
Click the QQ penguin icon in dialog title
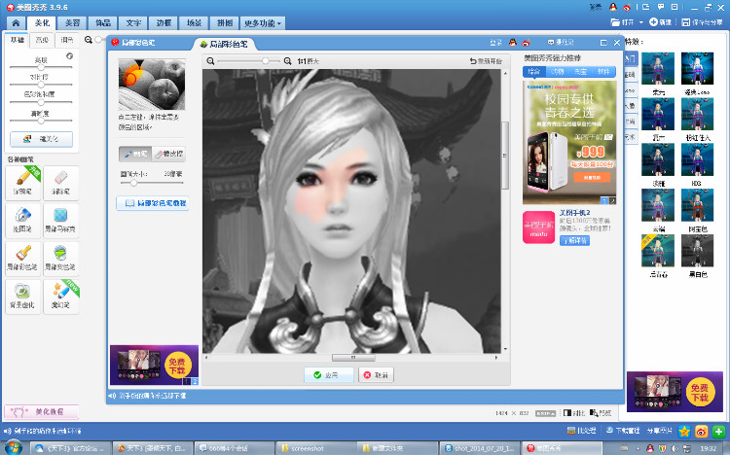click(513, 43)
